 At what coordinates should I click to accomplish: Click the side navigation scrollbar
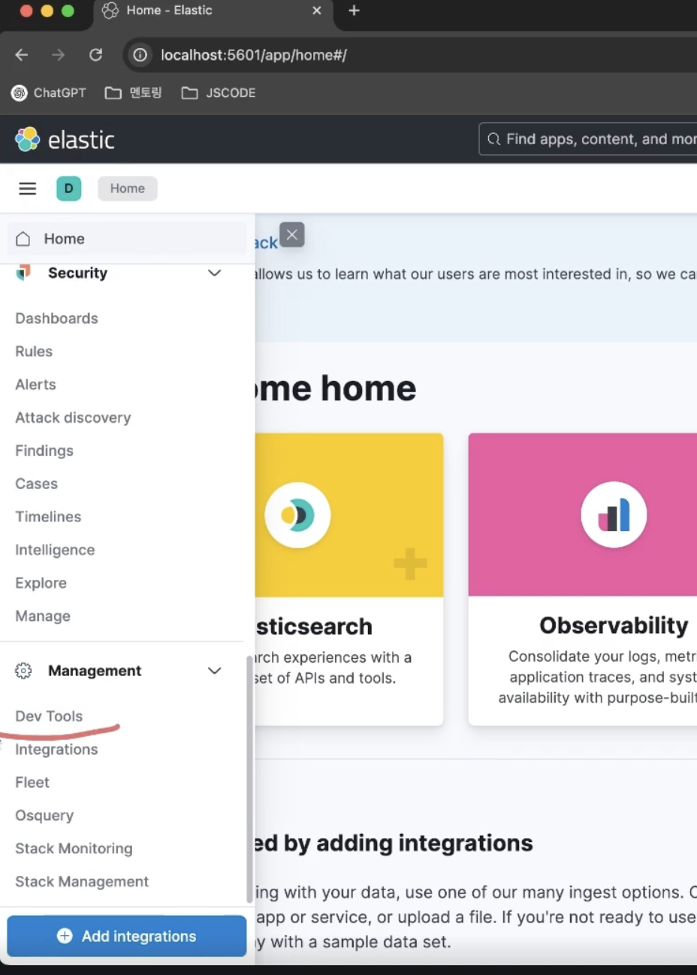coord(249,779)
